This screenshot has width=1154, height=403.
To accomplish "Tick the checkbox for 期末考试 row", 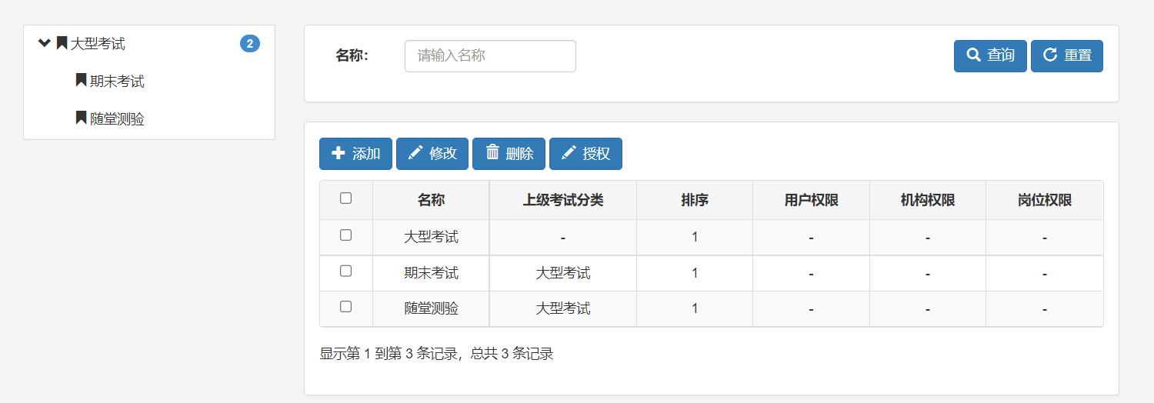I will (345, 271).
